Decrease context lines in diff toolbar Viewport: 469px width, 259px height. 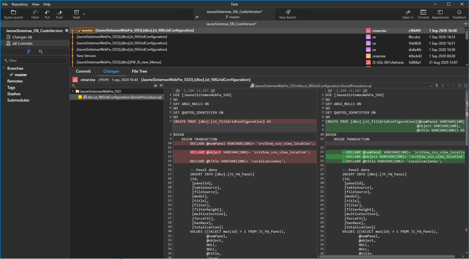pyautogui.click(x=448, y=86)
